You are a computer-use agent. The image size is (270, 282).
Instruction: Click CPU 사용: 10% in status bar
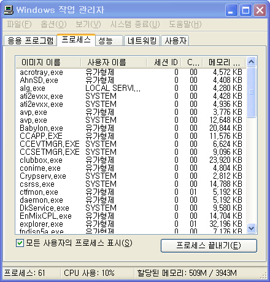(x=89, y=273)
